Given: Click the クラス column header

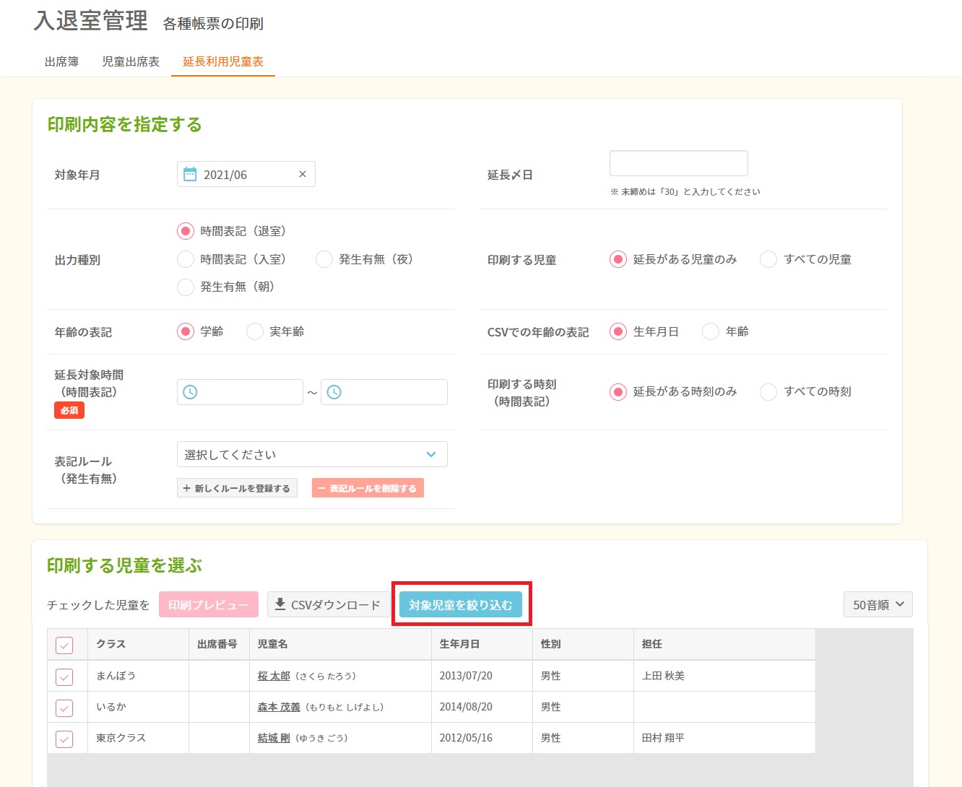Looking at the screenshot, I should 138,644.
